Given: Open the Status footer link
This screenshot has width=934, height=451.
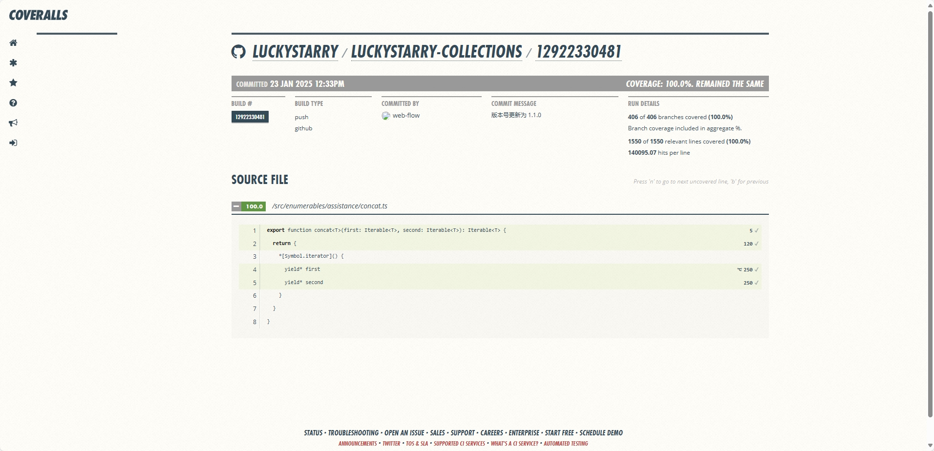Looking at the screenshot, I should pyautogui.click(x=313, y=433).
